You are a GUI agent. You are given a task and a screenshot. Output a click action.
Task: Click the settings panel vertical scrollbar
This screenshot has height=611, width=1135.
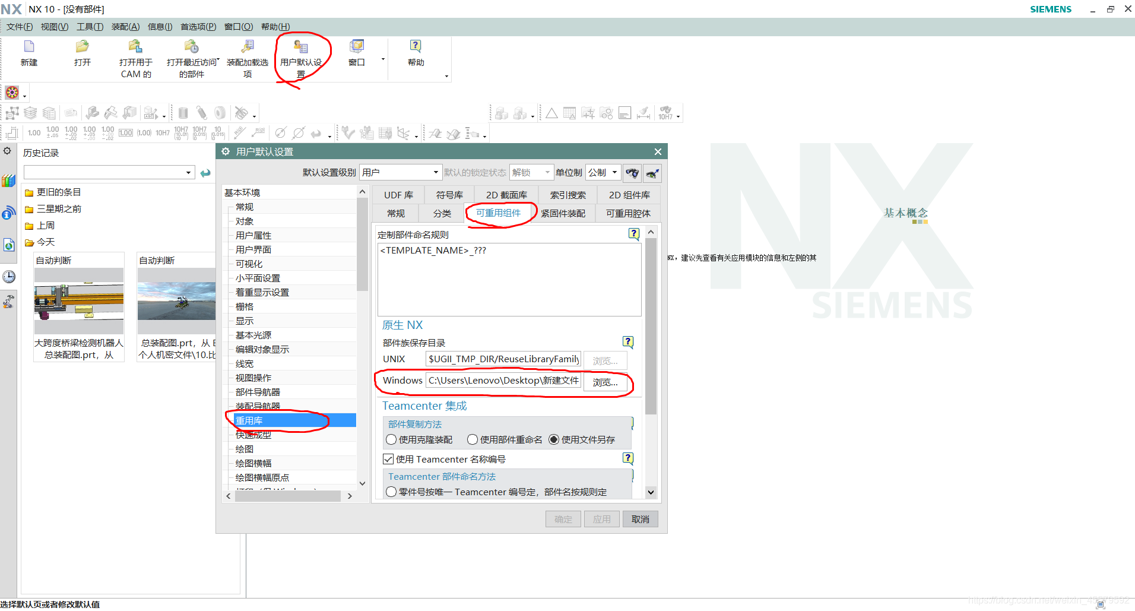pos(651,327)
